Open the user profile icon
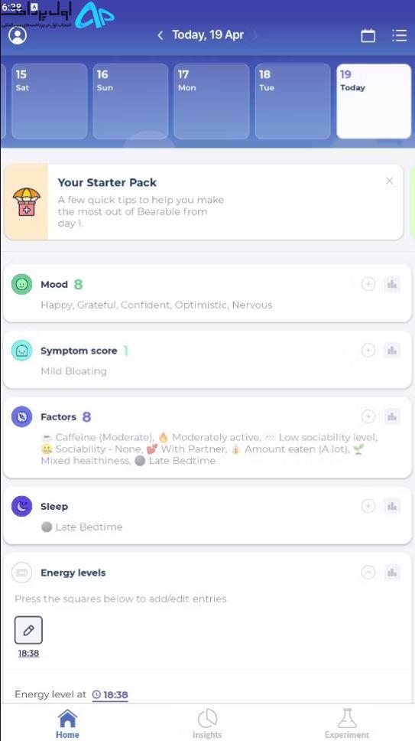 point(18,35)
